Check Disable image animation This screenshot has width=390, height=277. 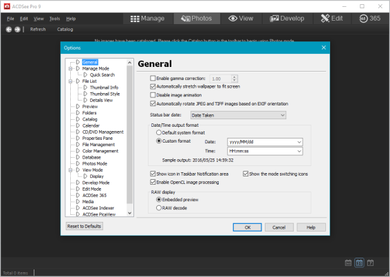[153, 95]
